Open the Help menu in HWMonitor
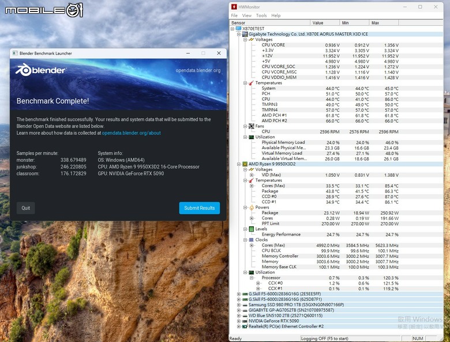 point(276,16)
